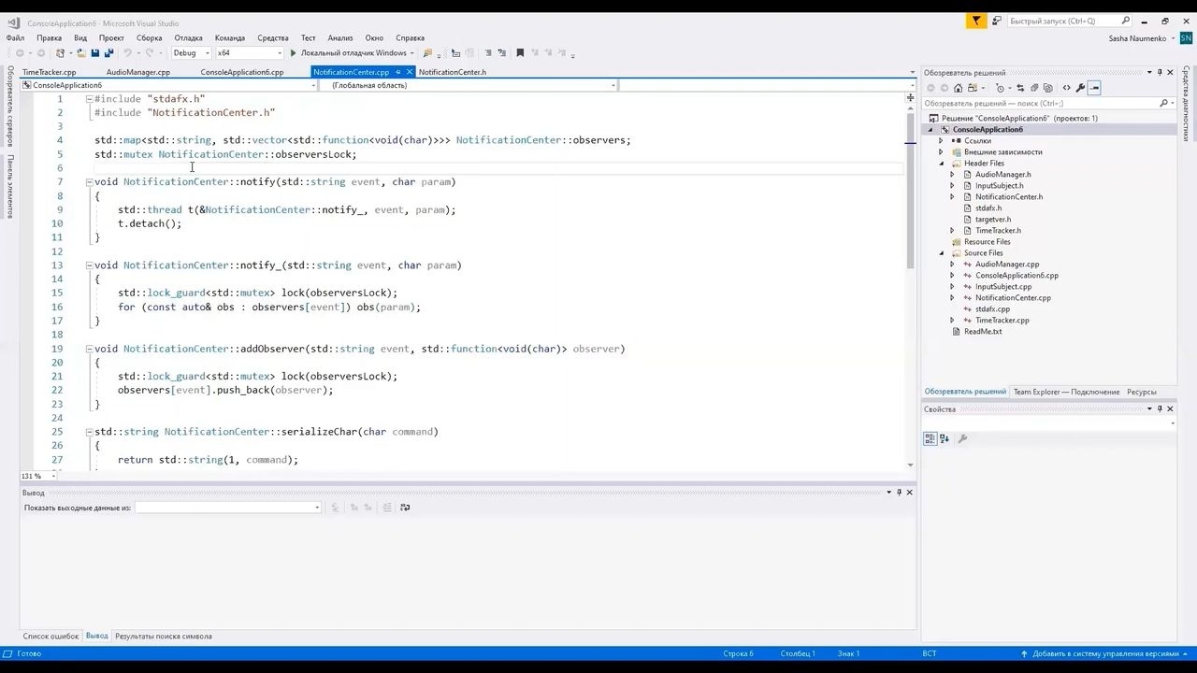Click the switch views icon in Solution Explorer
Screen dimensions: 1197x673
coord(972,88)
